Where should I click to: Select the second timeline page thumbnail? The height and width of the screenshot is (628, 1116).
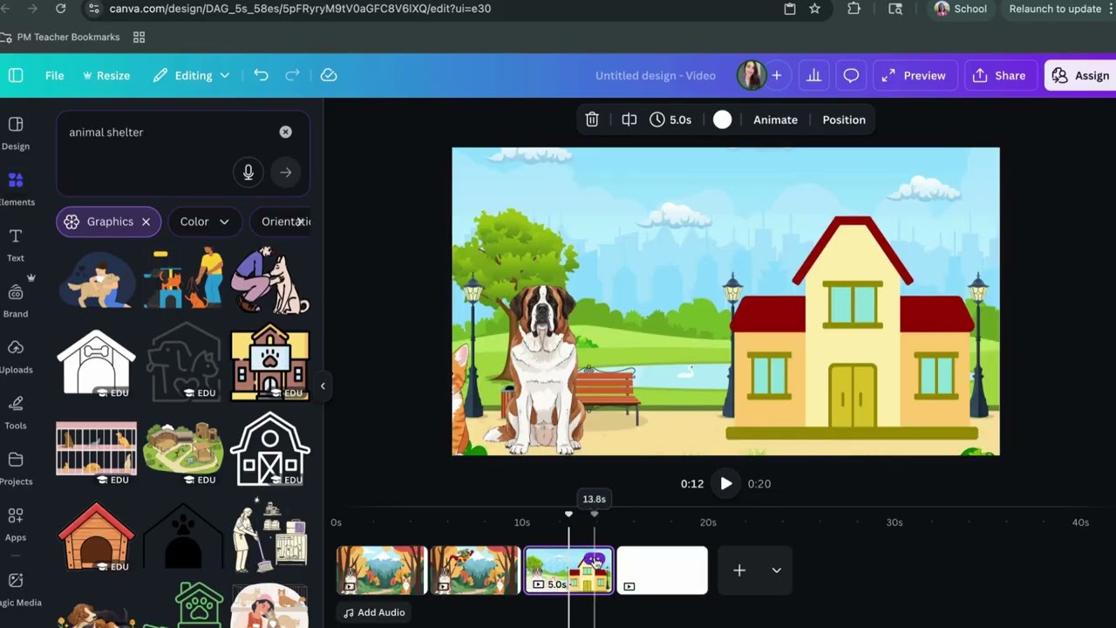pos(474,570)
